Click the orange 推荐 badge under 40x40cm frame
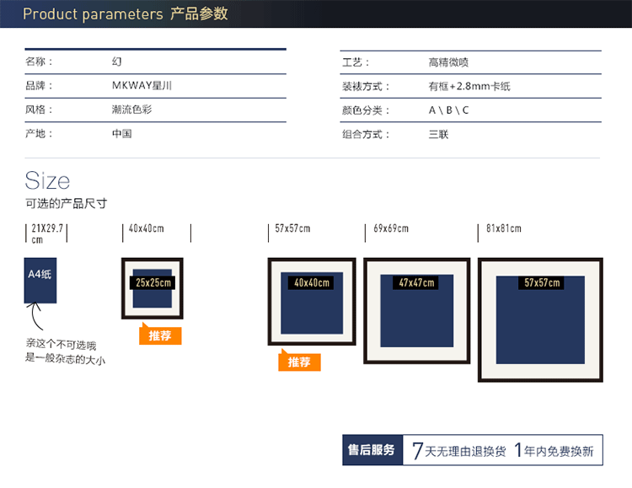The width and height of the screenshot is (632, 488). pos(160,335)
